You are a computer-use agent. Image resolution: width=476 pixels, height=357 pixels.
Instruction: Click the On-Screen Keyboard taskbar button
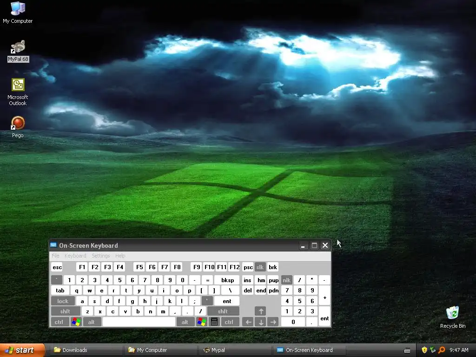309,350
